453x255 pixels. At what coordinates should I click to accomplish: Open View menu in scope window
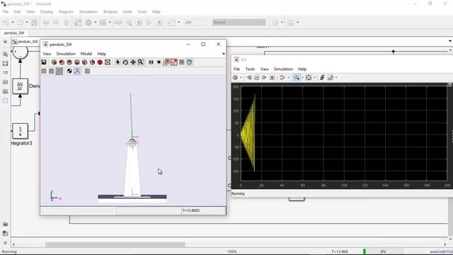tap(264, 69)
